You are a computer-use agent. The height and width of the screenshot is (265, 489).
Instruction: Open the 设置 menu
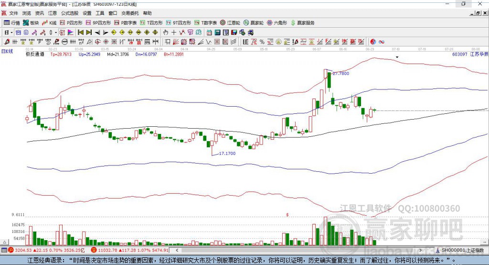click(x=87, y=13)
